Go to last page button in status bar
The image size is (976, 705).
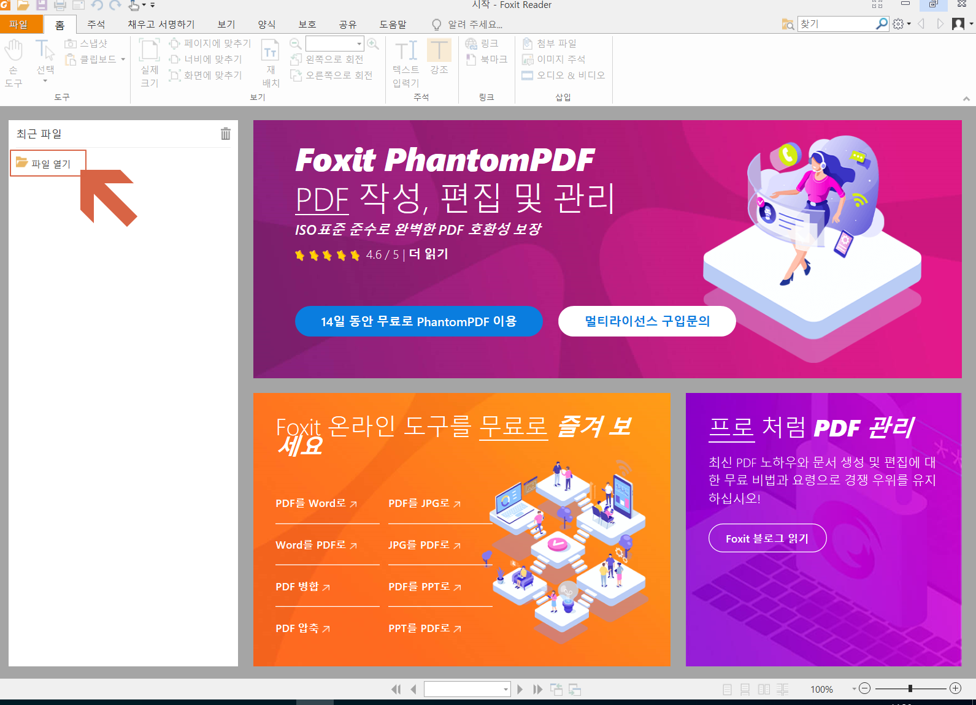[x=538, y=689]
